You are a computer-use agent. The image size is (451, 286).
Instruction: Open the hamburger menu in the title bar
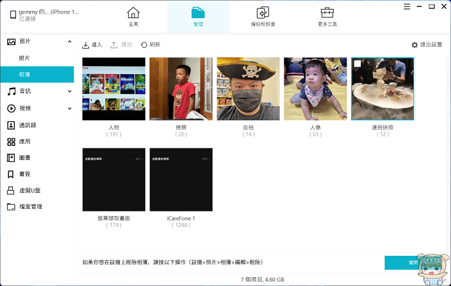pyautogui.click(x=407, y=6)
